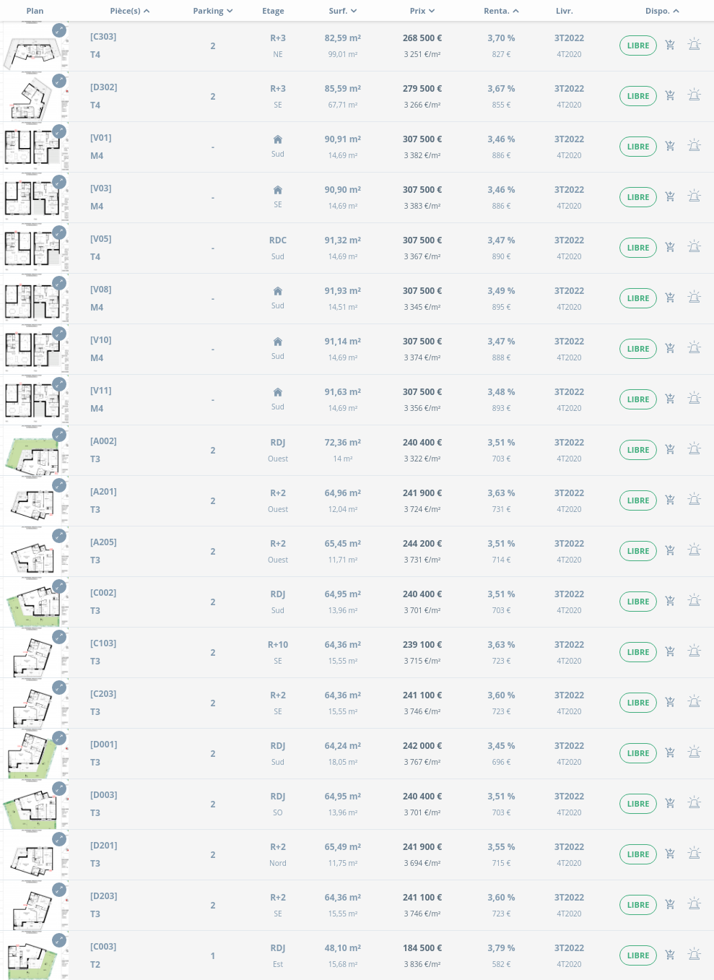The width and height of the screenshot is (714, 980).
Task: Open the floor plan thumbnail of lot D003
Action: click(x=32, y=805)
